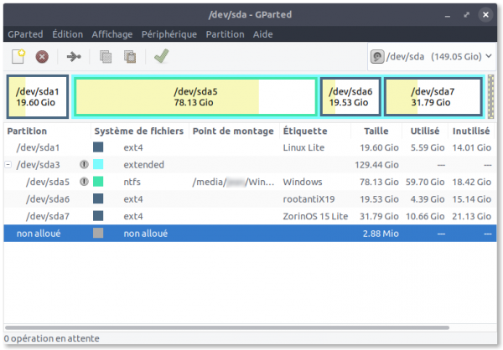Click warning icon beside /dev/sda3
This screenshot has height=350, width=503.
click(84, 165)
